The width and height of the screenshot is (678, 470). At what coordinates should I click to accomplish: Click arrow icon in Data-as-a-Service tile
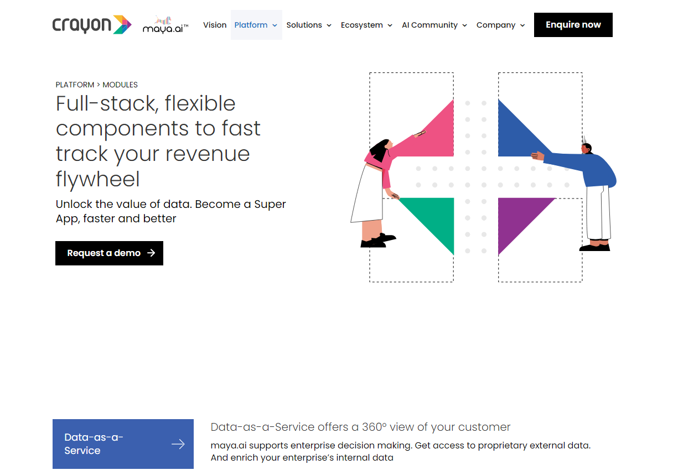(178, 444)
